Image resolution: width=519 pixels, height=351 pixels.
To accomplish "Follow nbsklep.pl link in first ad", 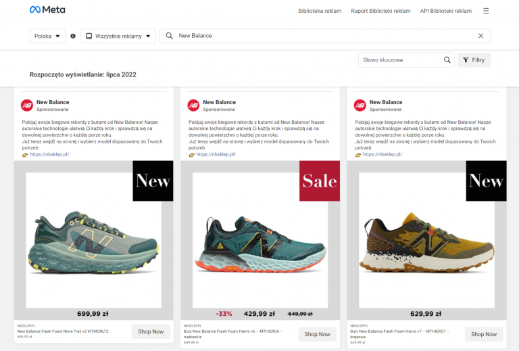I will pos(49,154).
